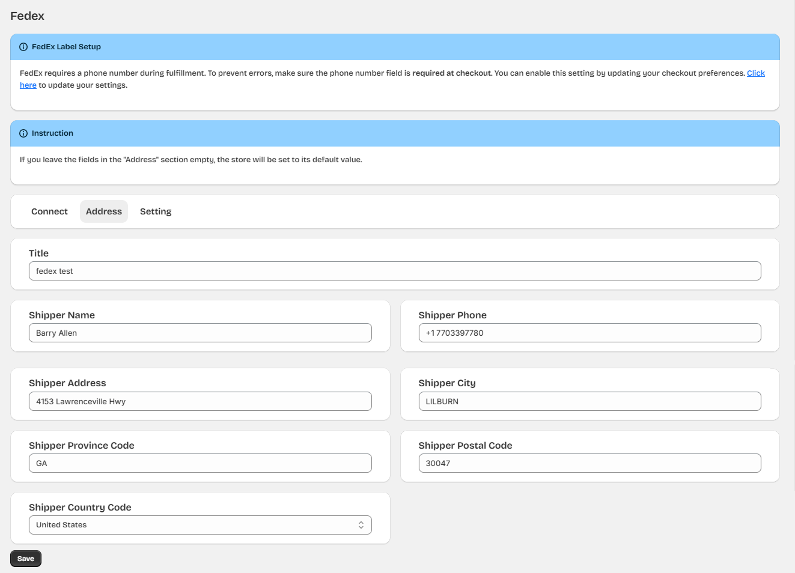Viewport: 795px width, 573px height.
Task: Select the Address tab
Action: pyautogui.click(x=103, y=211)
